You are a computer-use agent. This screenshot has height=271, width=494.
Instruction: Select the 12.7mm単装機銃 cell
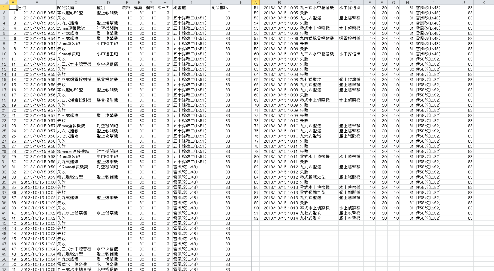[76, 167]
